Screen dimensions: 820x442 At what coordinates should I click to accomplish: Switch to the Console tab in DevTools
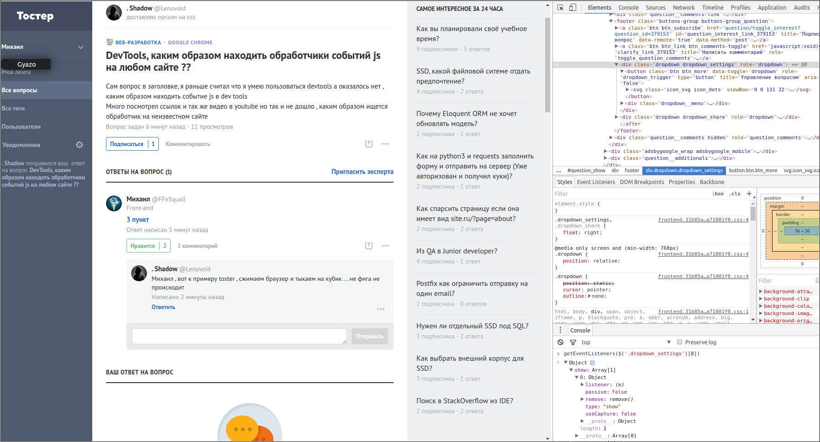pyautogui.click(x=628, y=7)
